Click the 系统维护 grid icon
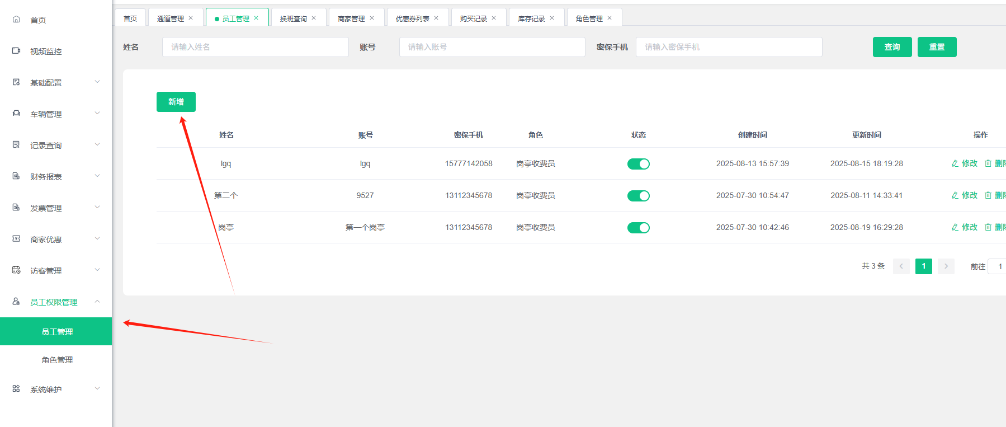This screenshot has width=1006, height=427. (x=16, y=389)
